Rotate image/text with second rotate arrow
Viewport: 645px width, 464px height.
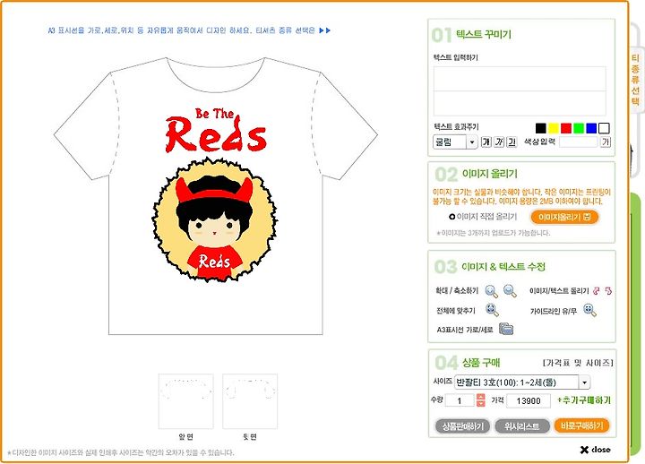click(608, 291)
